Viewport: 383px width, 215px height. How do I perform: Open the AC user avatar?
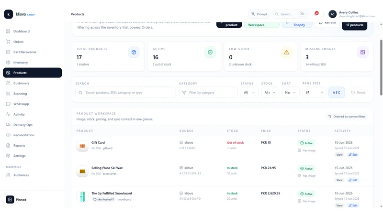332,14
